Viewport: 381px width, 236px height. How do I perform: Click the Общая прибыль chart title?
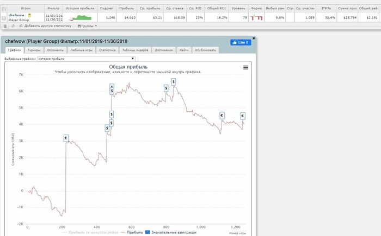[128, 67]
